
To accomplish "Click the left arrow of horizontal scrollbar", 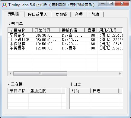I will [10, 73].
